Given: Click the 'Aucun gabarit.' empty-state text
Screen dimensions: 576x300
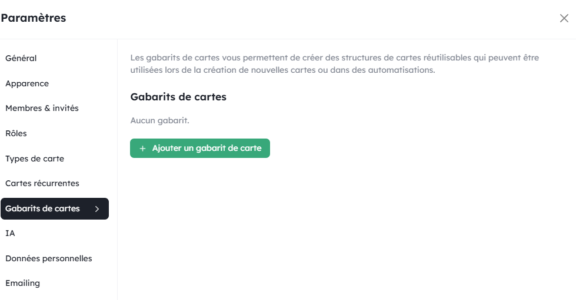Looking at the screenshot, I should point(159,120).
